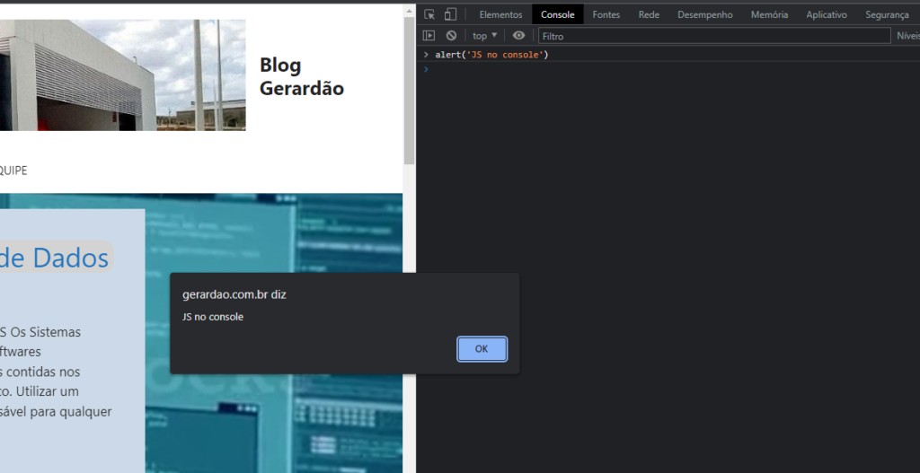Open the Aplicativo tab
Screen dimensions: 920x473
(x=827, y=14)
